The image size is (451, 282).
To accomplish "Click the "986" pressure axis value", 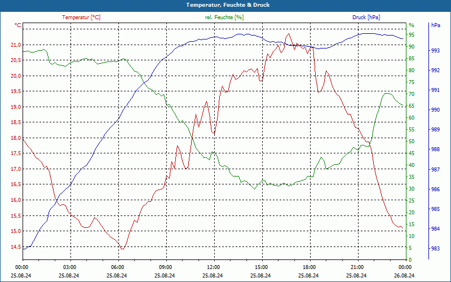I will tap(435, 190).
